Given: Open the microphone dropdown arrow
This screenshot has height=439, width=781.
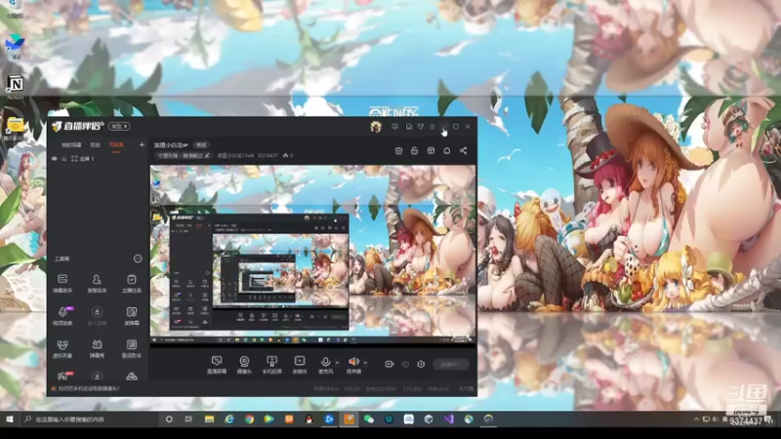Looking at the screenshot, I should coord(337,362).
